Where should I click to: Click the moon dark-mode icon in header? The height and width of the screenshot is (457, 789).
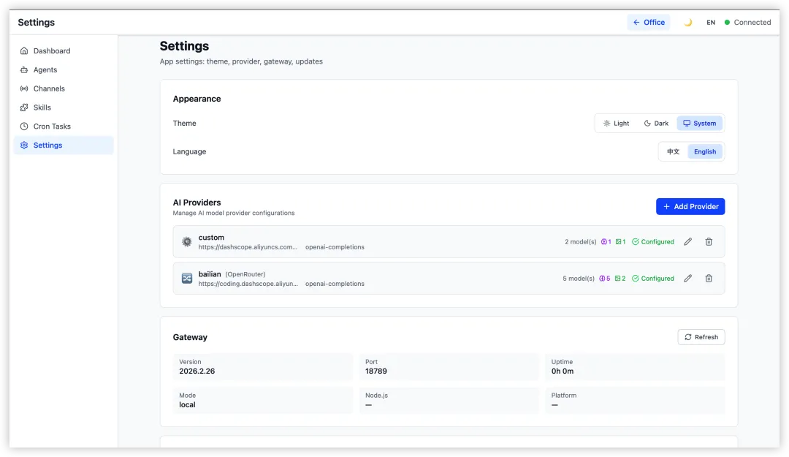coord(687,23)
